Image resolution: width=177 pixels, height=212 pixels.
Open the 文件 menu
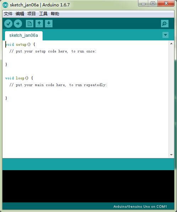pos(8,14)
